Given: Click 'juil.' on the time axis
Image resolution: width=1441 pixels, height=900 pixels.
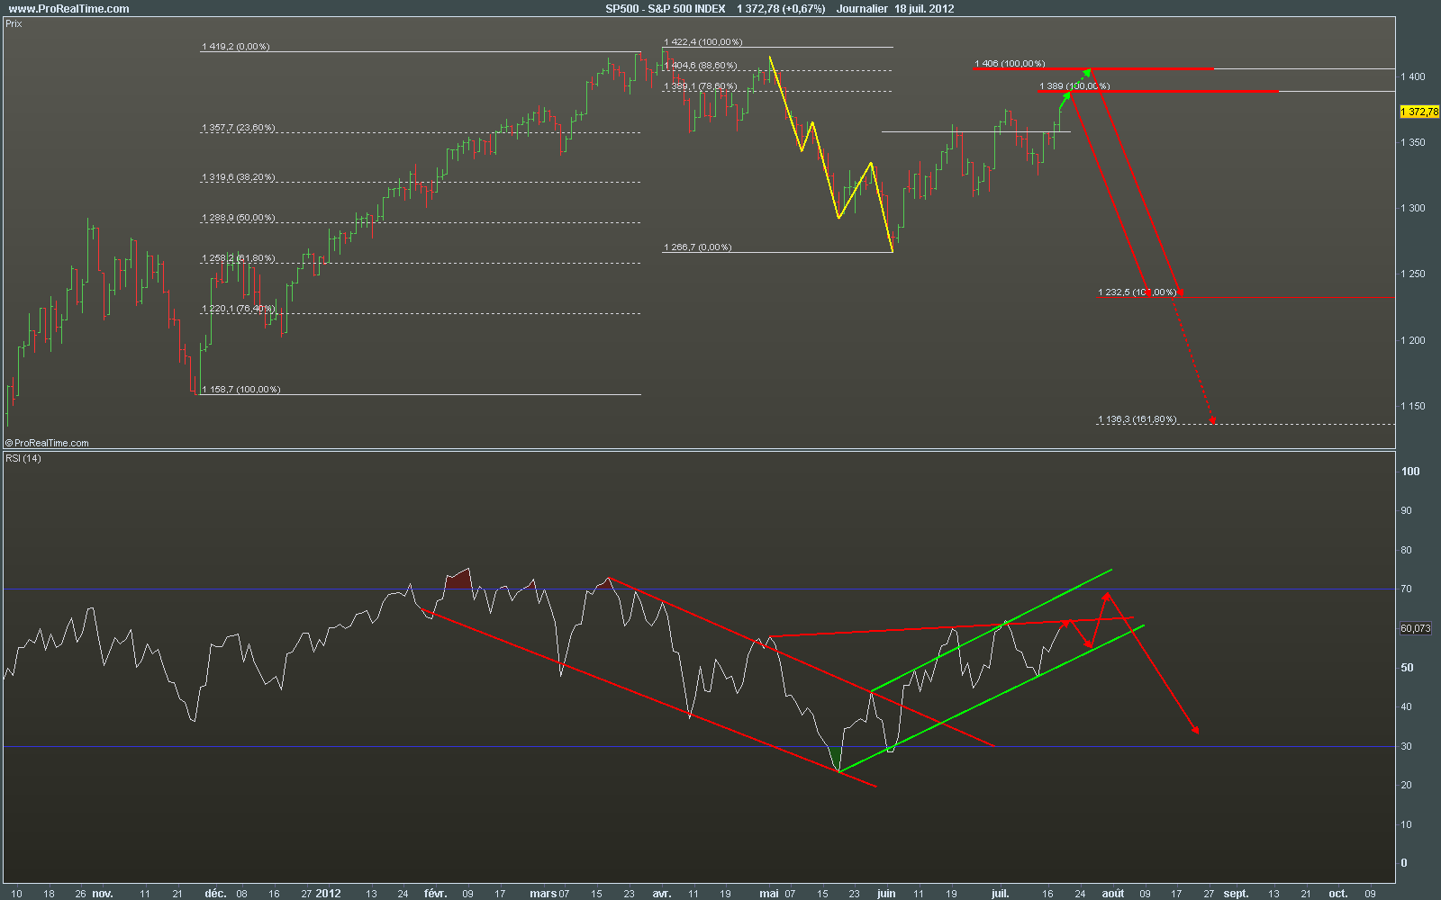Looking at the screenshot, I should (1000, 894).
